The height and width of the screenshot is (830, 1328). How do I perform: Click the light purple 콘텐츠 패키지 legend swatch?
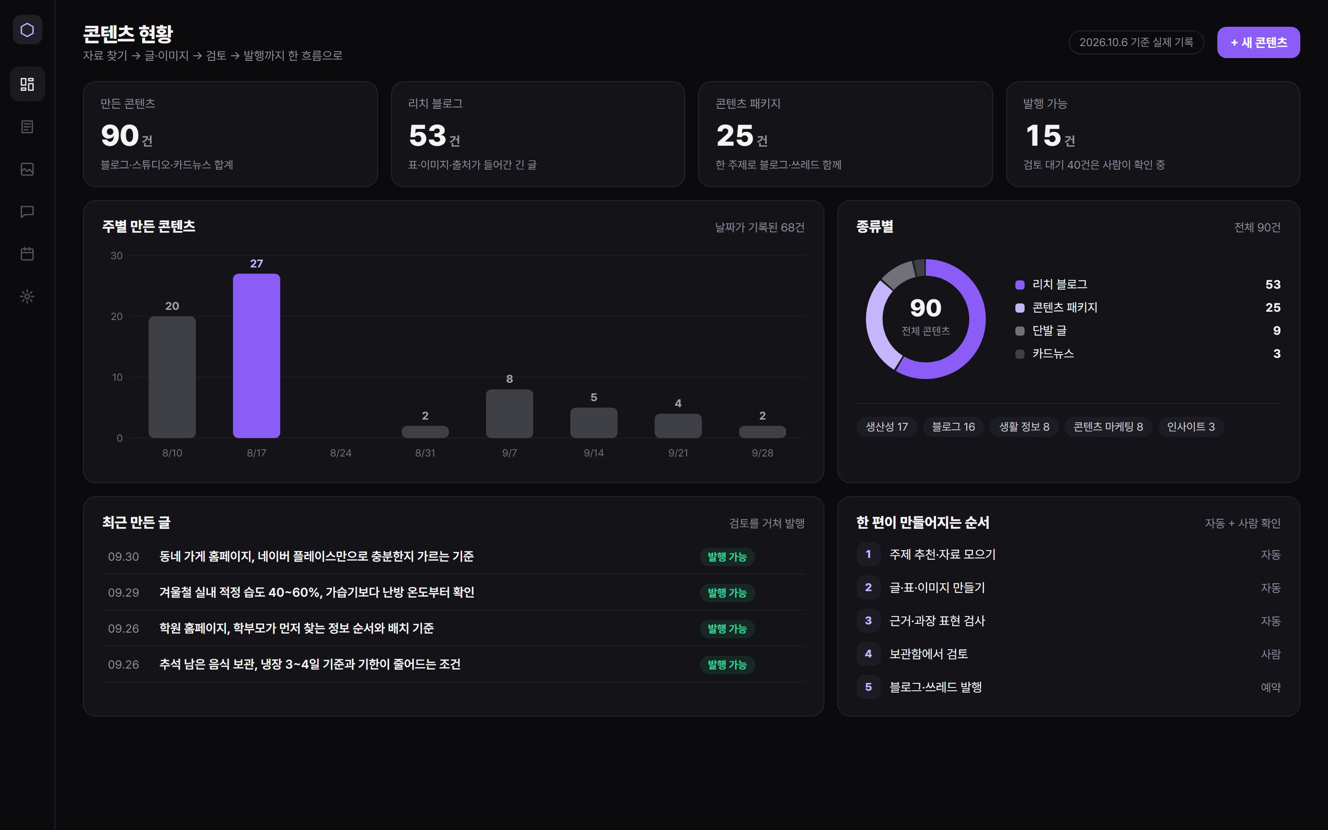[1020, 308]
